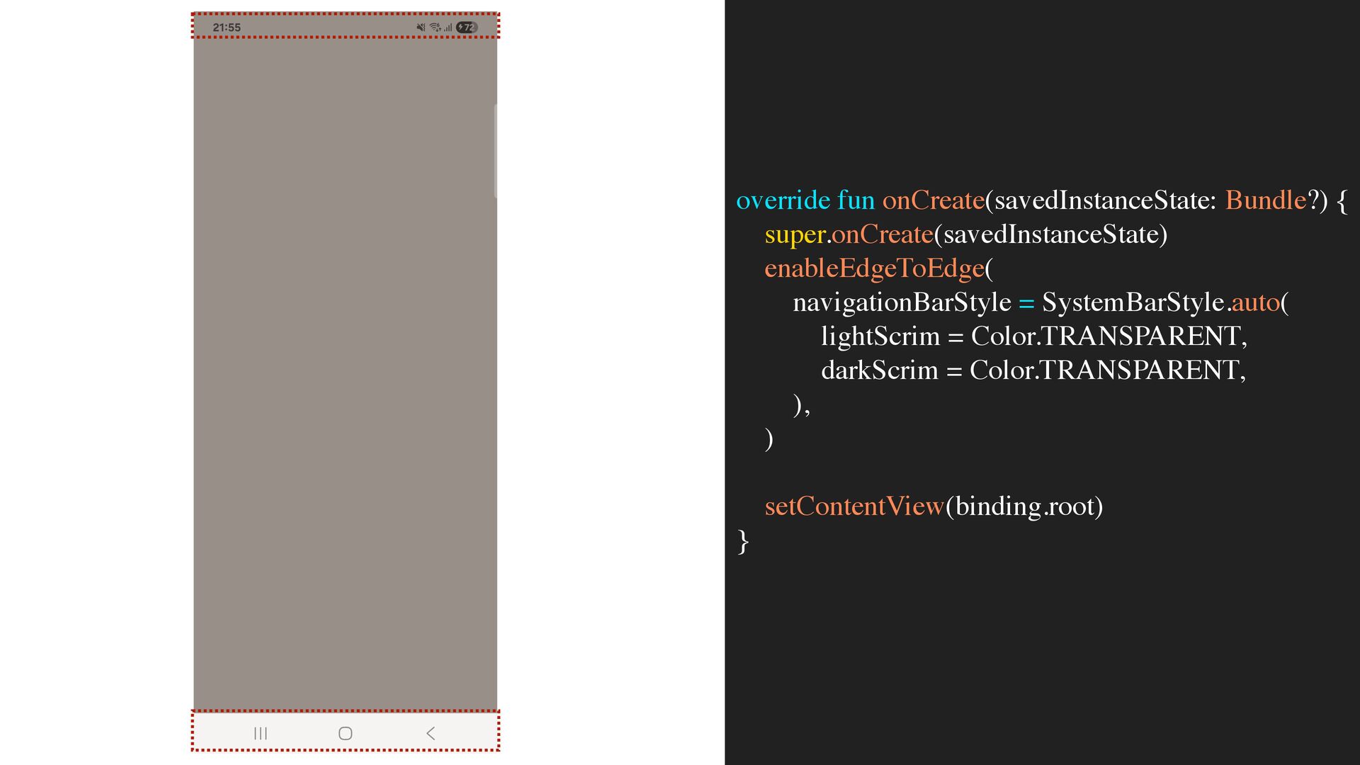Image resolution: width=1360 pixels, height=765 pixels.
Task: Click the muted sound status icon
Action: 421,28
